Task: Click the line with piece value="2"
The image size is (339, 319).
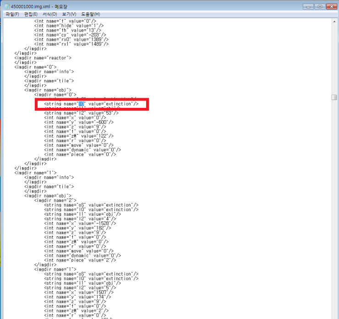Action: [80, 260]
